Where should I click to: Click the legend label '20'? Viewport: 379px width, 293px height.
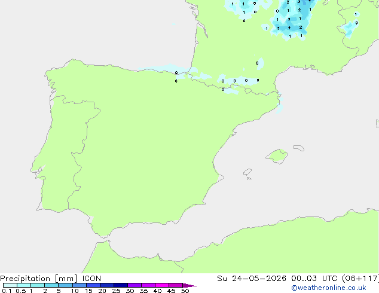[102, 291]
